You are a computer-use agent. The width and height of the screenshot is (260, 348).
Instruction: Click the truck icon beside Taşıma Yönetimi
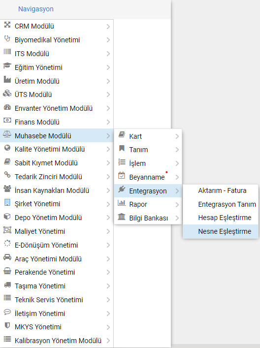(x=7, y=285)
